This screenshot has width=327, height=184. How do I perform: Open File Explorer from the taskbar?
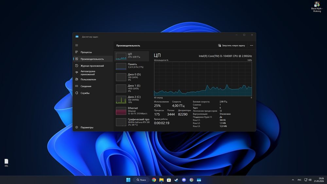(x=162, y=180)
